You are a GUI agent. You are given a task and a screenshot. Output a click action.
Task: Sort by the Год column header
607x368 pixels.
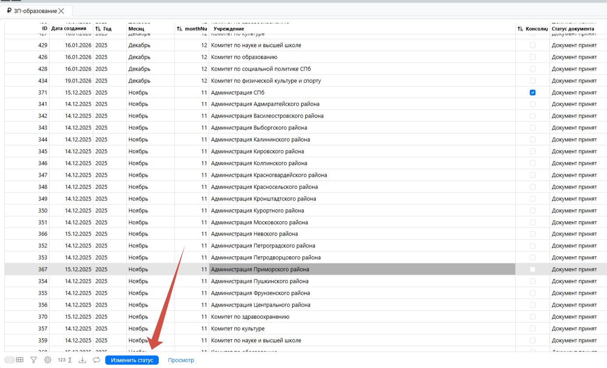107,29
